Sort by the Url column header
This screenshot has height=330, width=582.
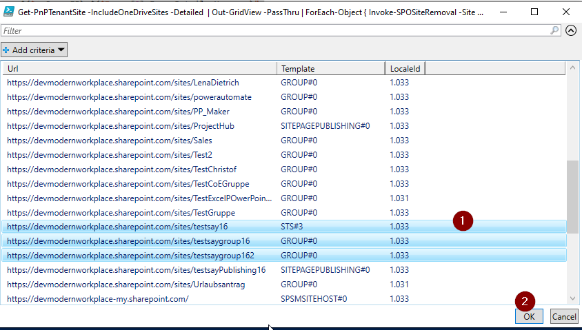138,68
